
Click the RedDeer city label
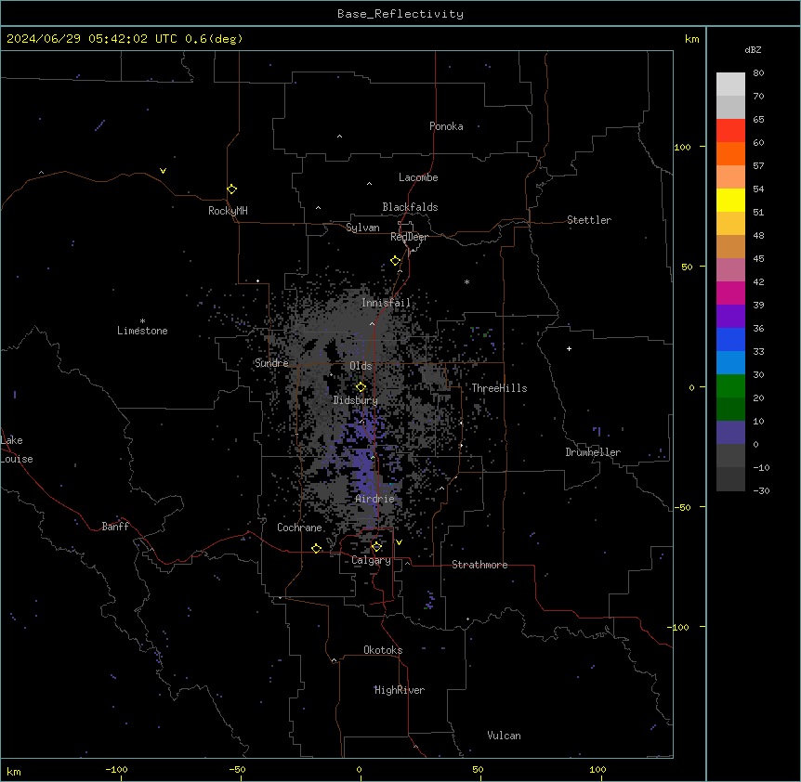pos(409,237)
